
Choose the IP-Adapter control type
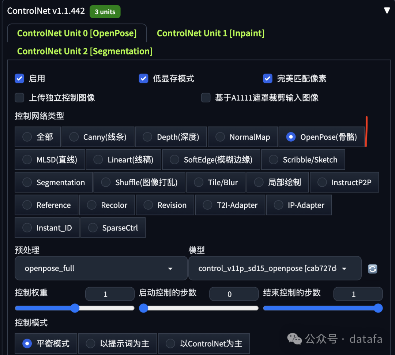[x=299, y=205]
